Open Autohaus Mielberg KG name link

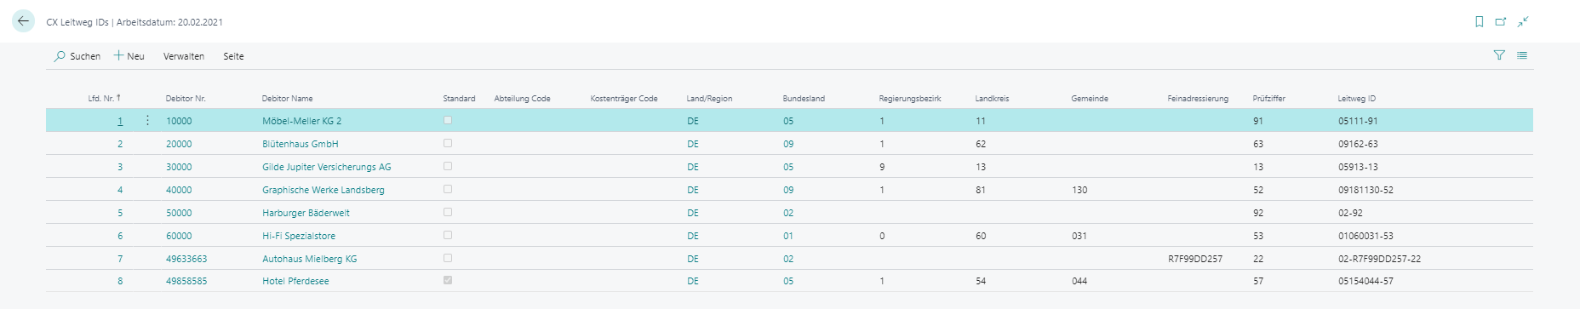(310, 259)
